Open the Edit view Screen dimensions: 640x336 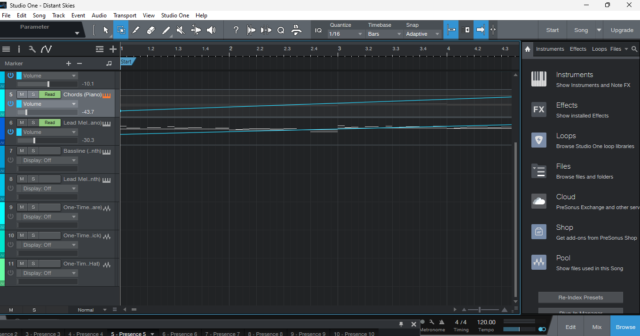(x=570, y=327)
